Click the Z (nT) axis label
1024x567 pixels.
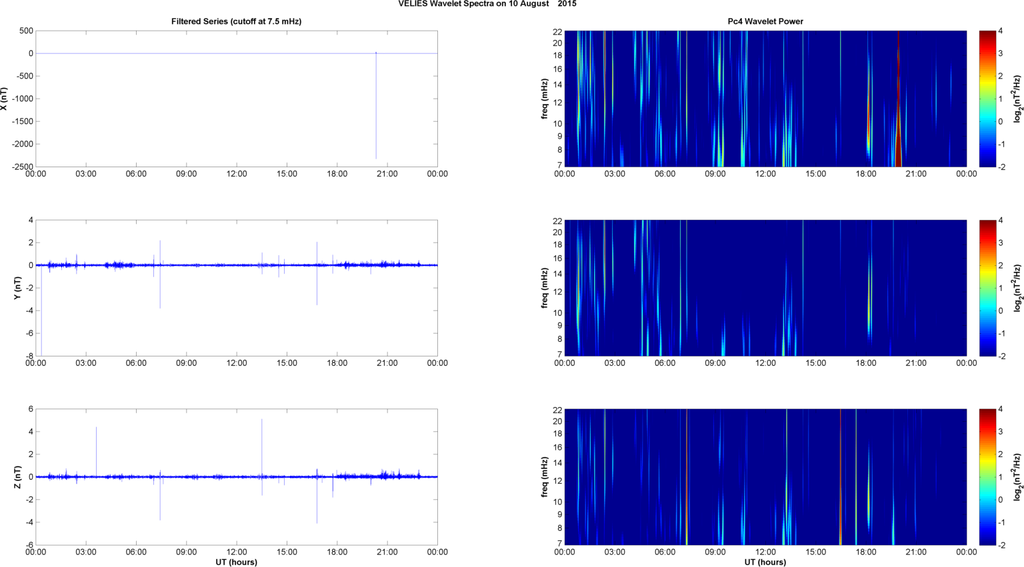[17, 477]
